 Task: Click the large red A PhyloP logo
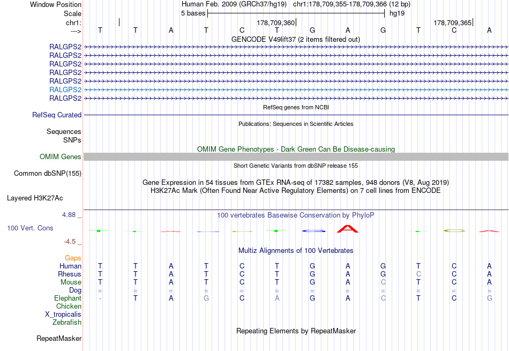click(348, 229)
